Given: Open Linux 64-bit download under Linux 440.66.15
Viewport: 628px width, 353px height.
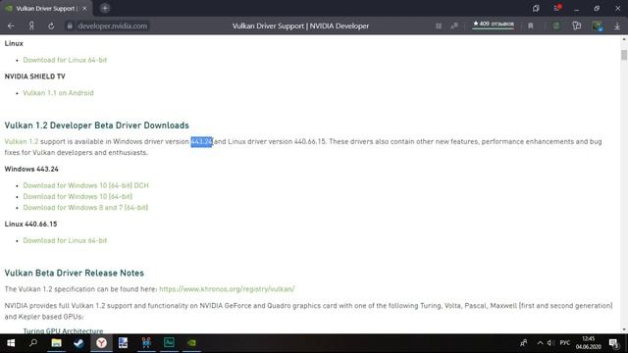Looking at the screenshot, I should coord(65,240).
